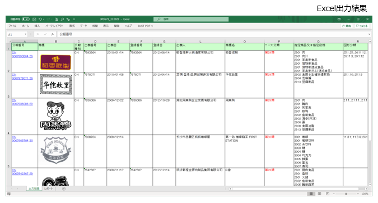Open the Undo history dropdown arrow
The width and height of the screenshot is (378, 203).
[44, 19]
